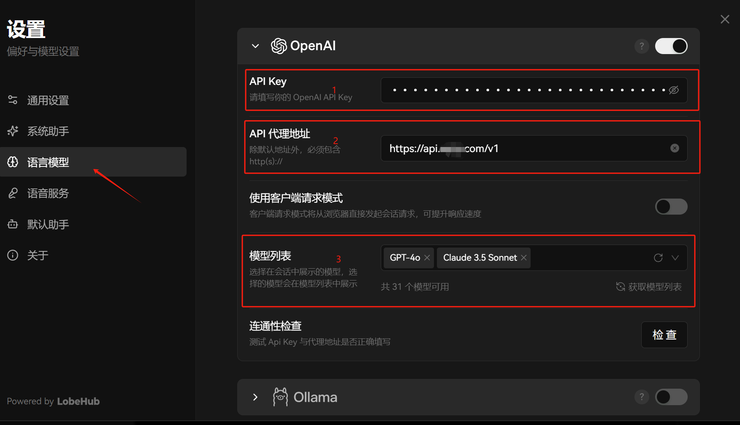Click the model list selection box

tap(534, 258)
